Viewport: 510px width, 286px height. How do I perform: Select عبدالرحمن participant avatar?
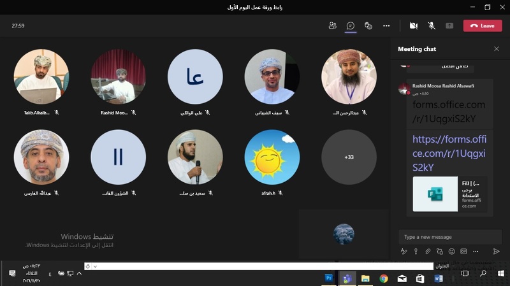(349, 76)
